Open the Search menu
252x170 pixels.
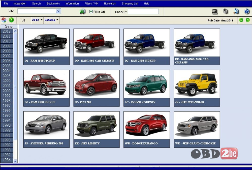pos(37,4)
